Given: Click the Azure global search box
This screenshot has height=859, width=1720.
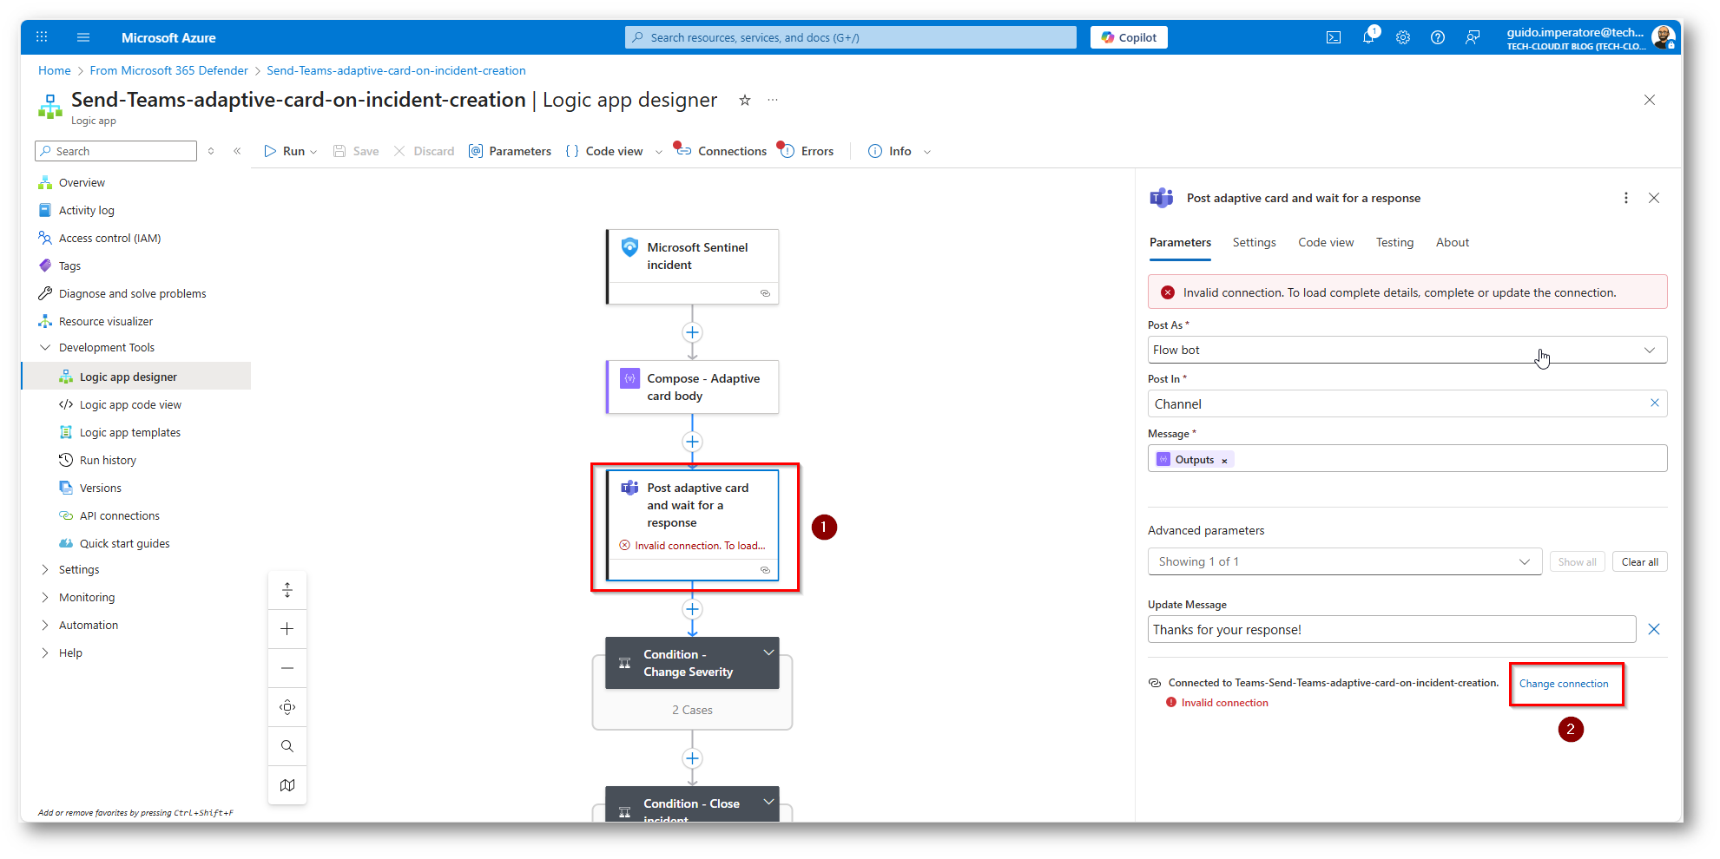Looking at the screenshot, I should 851,37.
